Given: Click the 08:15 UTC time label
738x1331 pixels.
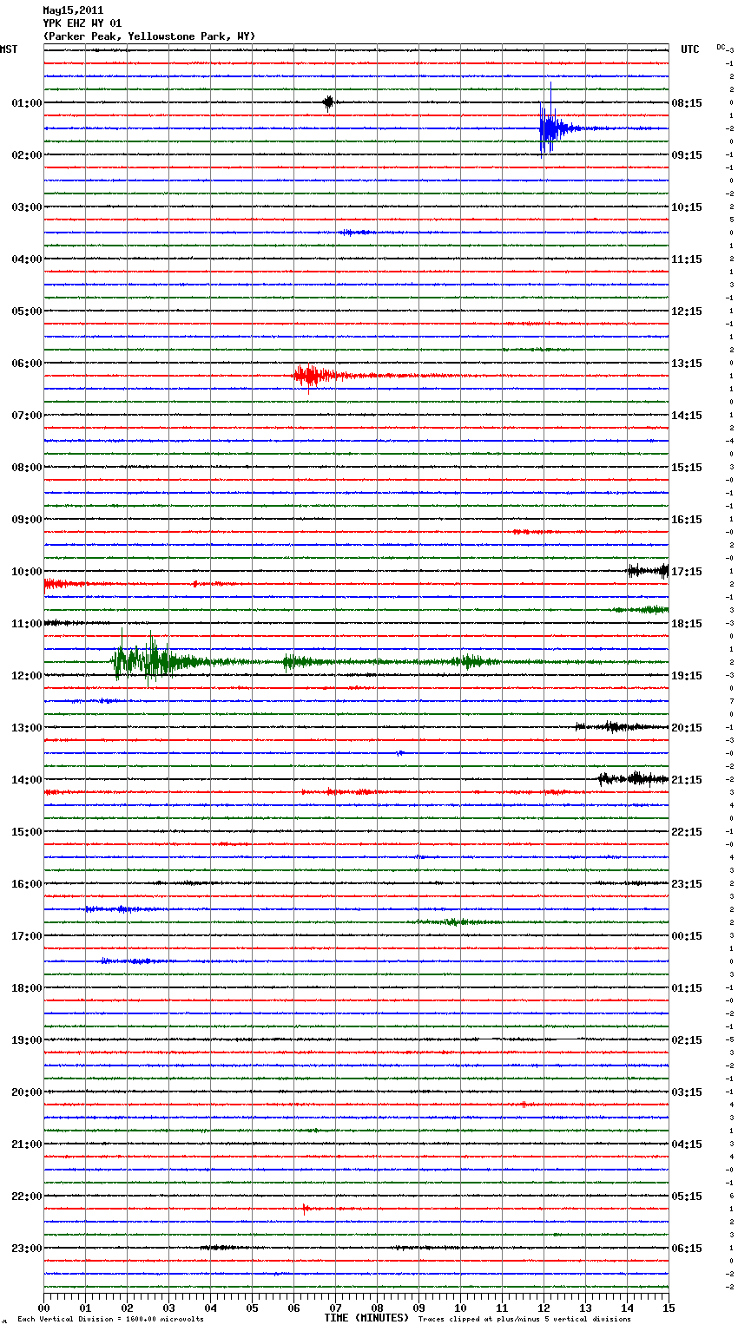Looking at the screenshot, I should [x=687, y=103].
